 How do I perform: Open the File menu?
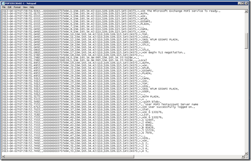[x=4, y=7]
